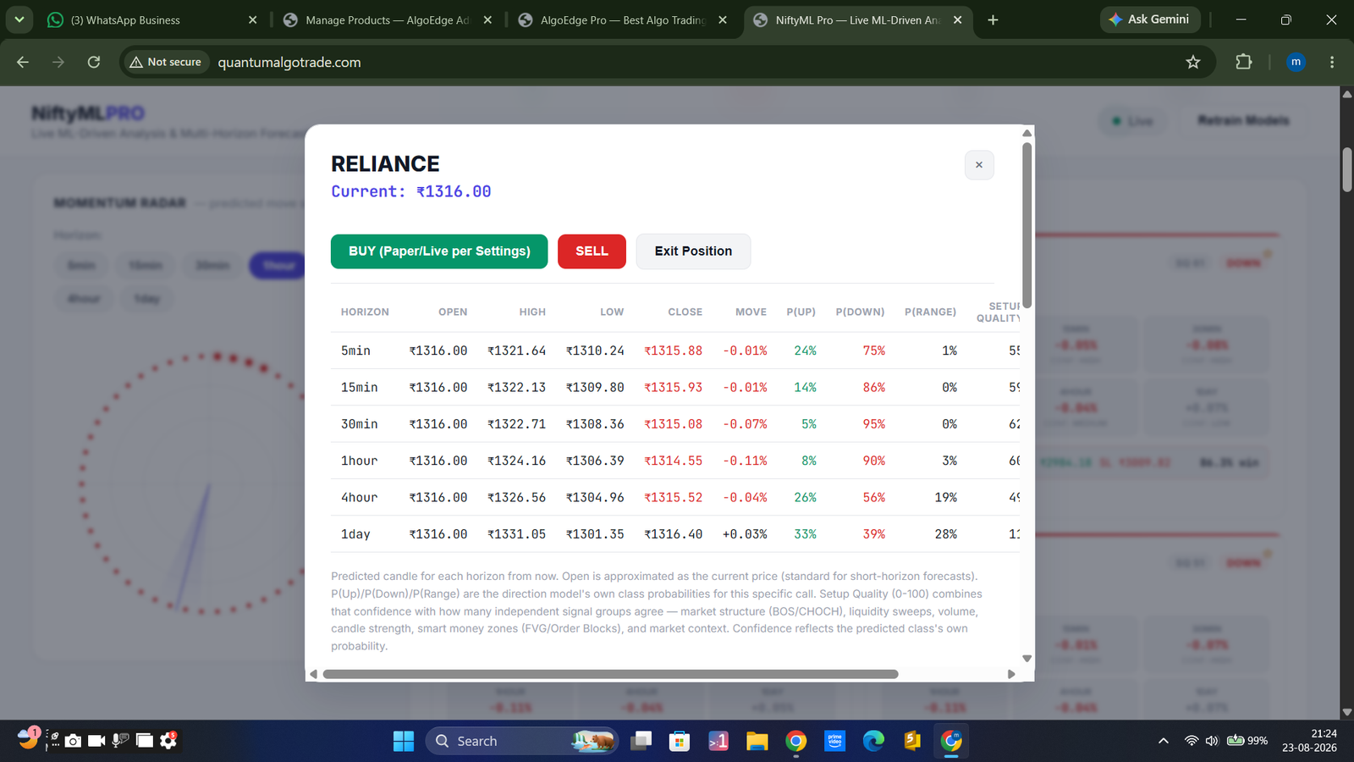Click the dialog vertical scroll up arrow
Viewport: 1354px width, 762px height.
click(x=1027, y=134)
